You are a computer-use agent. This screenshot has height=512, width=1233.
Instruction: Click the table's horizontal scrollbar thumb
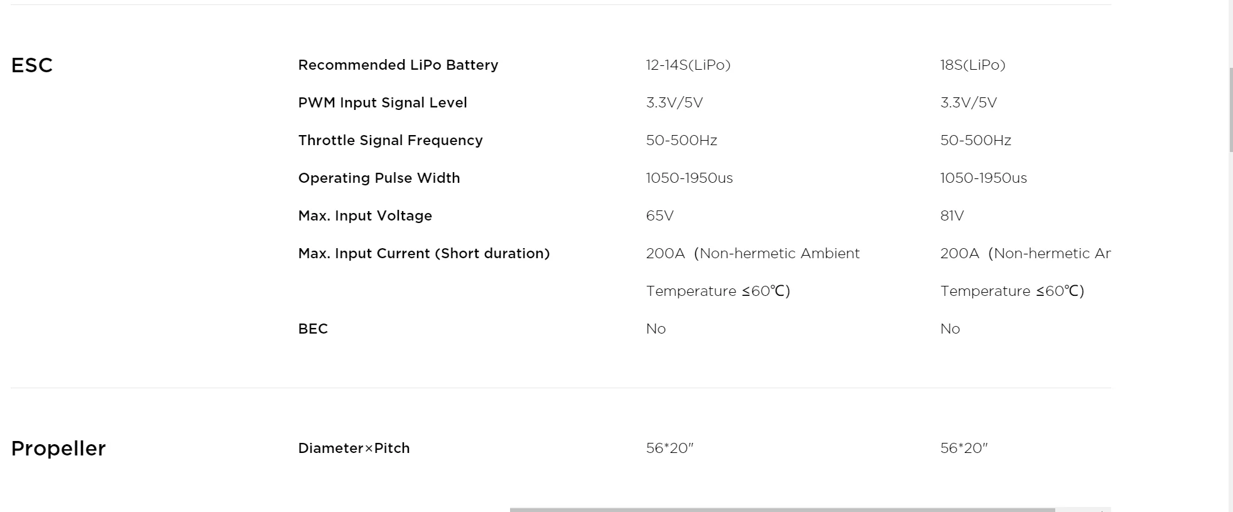782,509
